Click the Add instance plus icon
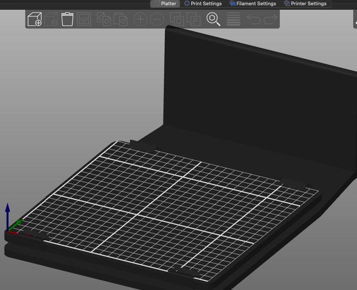This screenshot has width=357, height=290. pyautogui.click(x=141, y=19)
